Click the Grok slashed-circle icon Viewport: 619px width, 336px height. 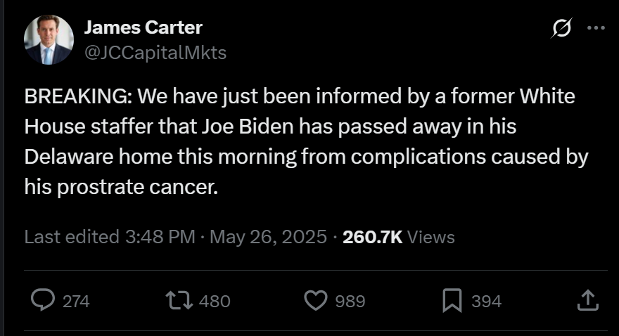[561, 29]
